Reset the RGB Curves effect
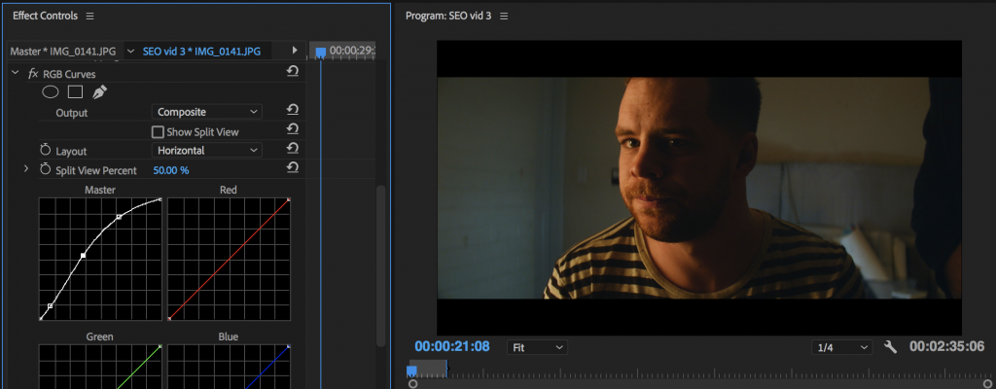996x389 pixels. coord(293,71)
